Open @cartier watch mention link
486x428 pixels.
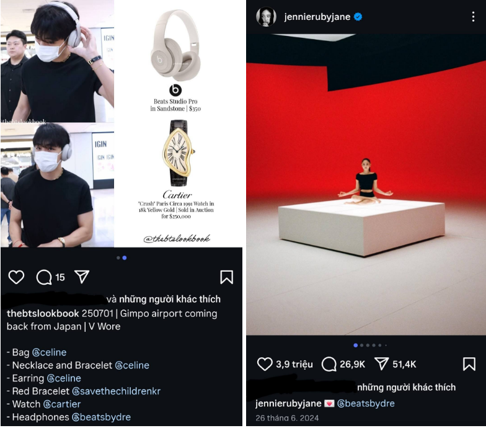click(62, 404)
